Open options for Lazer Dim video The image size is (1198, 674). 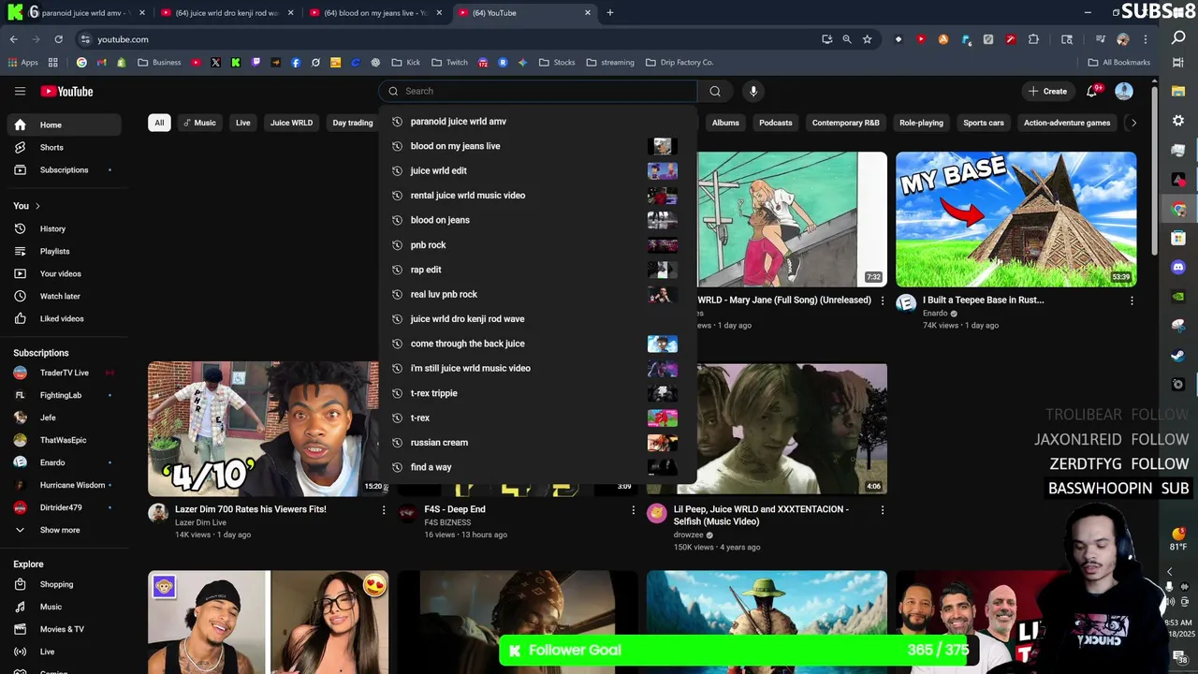[x=383, y=510]
